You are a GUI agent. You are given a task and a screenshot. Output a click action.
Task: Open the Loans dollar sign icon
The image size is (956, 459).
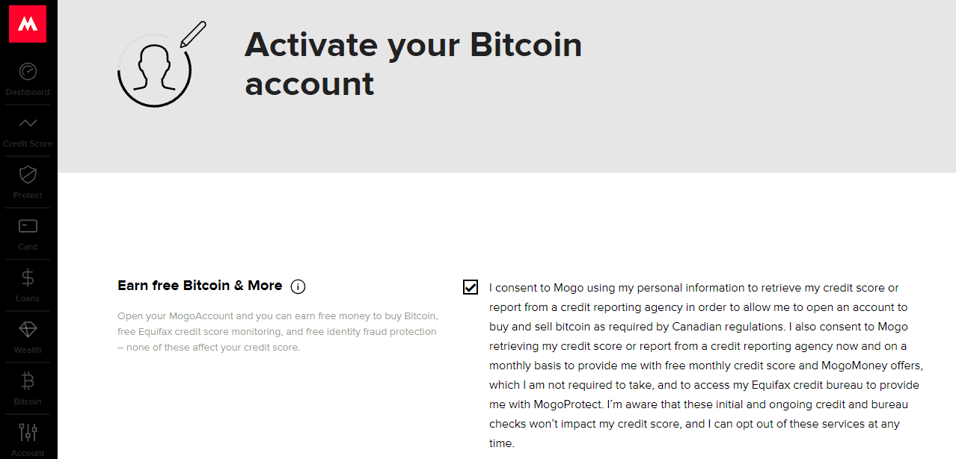click(28, 278)
